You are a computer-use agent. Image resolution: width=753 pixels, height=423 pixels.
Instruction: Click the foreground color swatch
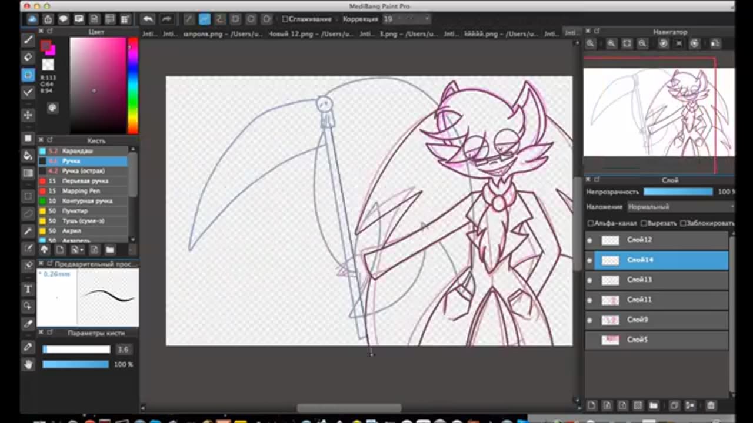(x=46, y=46)
